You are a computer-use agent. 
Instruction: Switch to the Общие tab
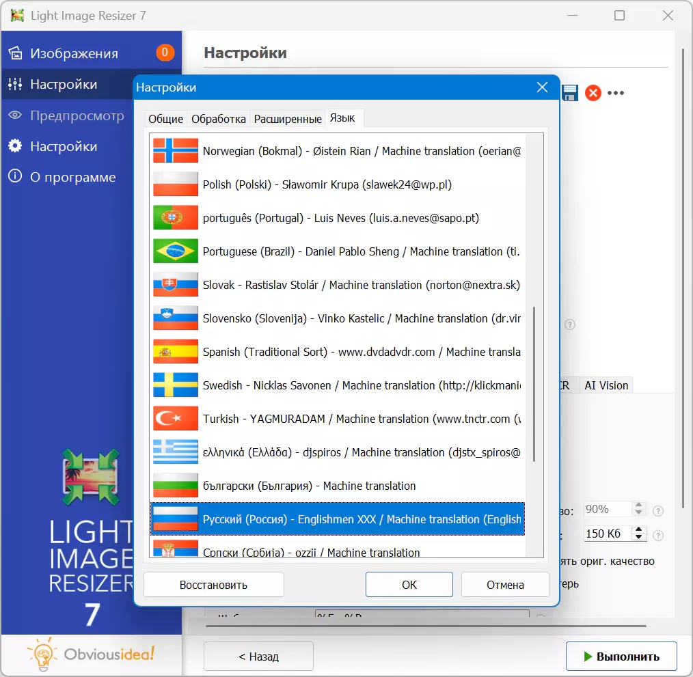click(166, 119)
